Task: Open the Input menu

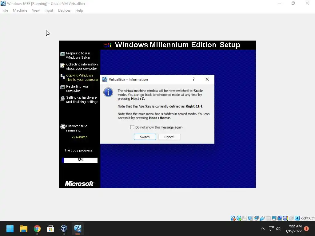Action: (x=49, y=10)
